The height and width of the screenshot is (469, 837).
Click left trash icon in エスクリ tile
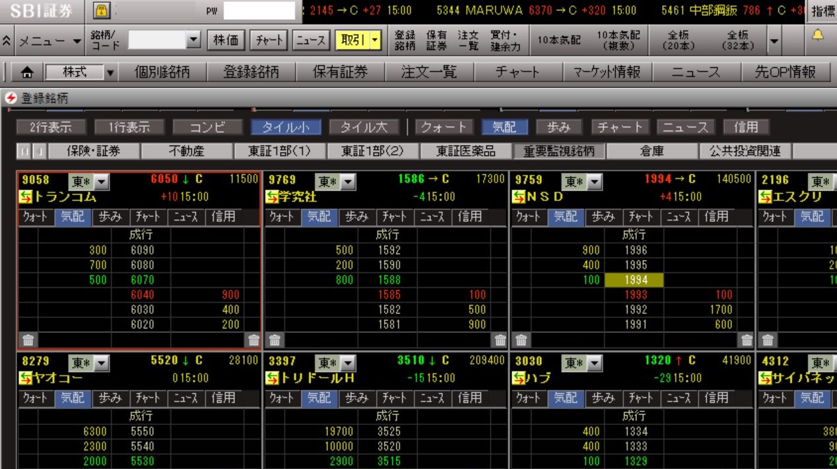coord(768,340)
